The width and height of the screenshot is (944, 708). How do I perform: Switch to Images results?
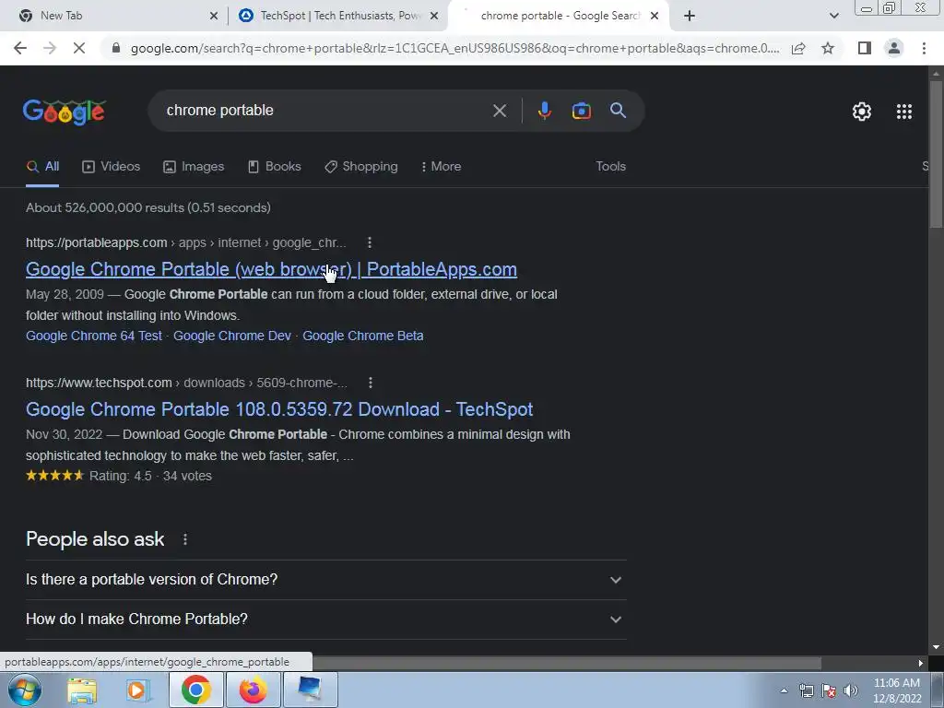[194, 167]
